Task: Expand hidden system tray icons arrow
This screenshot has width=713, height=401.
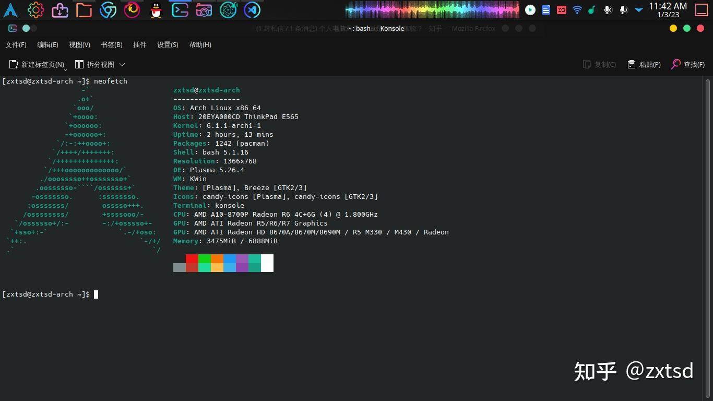Action: (638, 10)
